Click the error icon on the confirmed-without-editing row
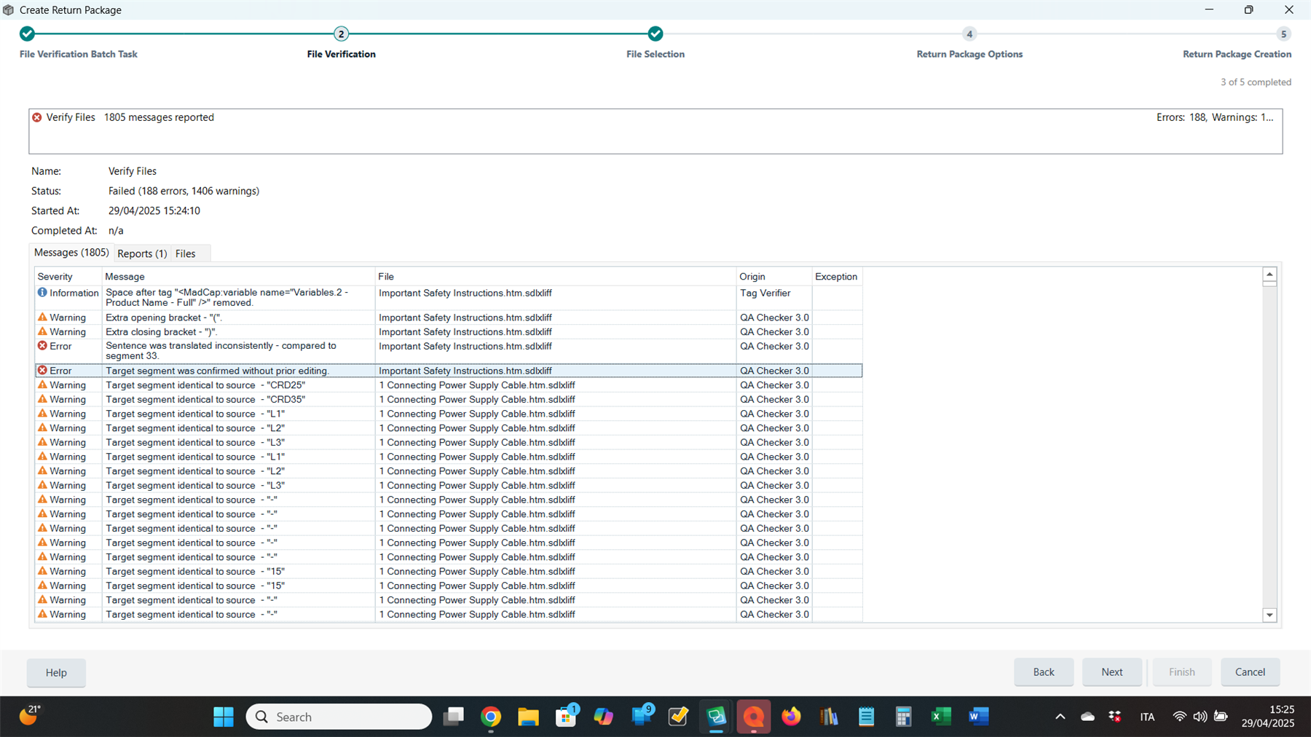1311x737 pixels. pyautogui.click(x=42, y=370)
